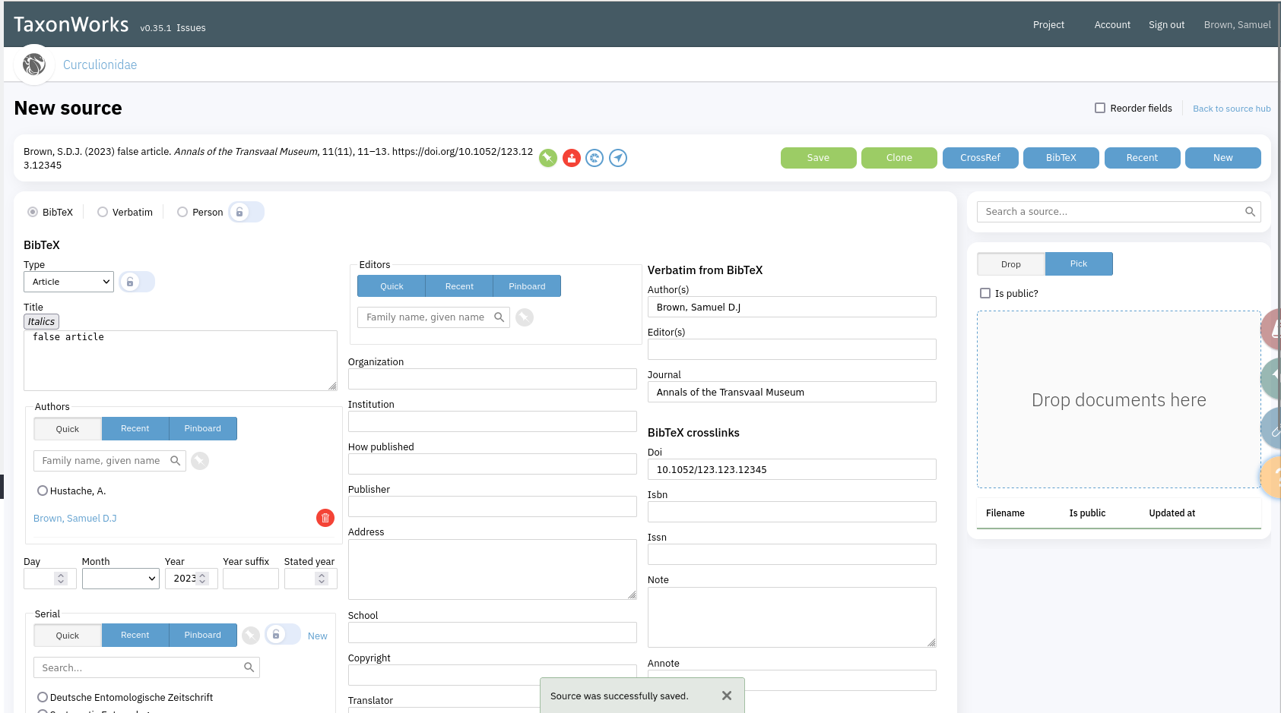Enable the Reorder fields checkbox

(1100, 108)
